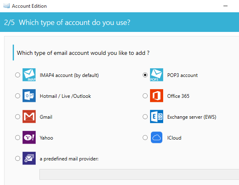The height and width of the screenshot is (185, 239).
Task: Click 'a predefined mail provider:' label
Action: click(69, 159)
